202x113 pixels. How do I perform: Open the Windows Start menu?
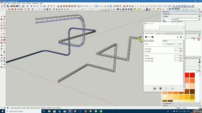point(3,111)
